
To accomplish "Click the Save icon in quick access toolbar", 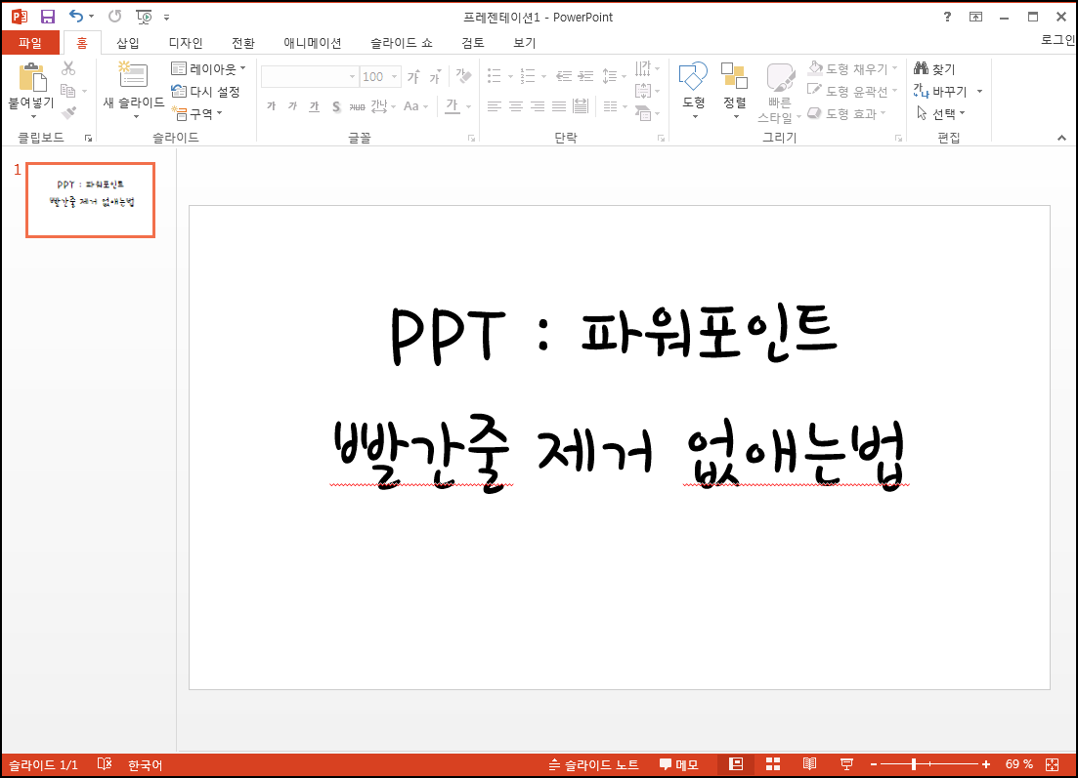I will pos(48,17).
